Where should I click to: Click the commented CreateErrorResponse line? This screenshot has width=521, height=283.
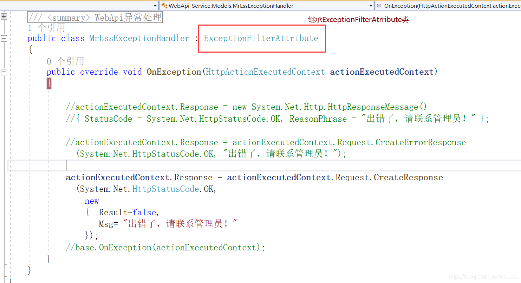coord(266,142)
